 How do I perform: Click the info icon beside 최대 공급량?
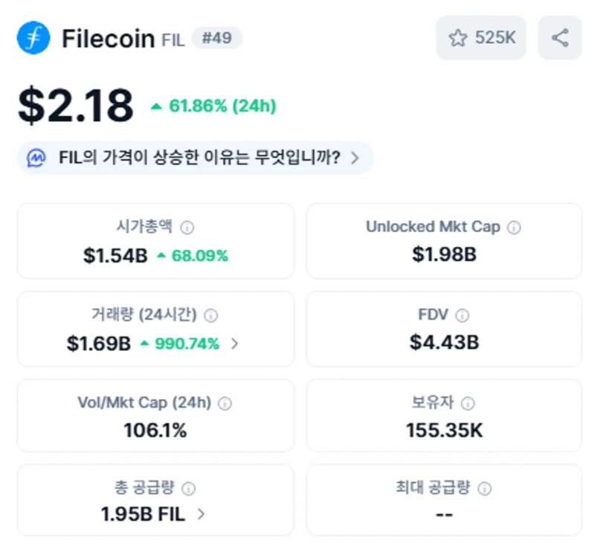click(485, 489)
